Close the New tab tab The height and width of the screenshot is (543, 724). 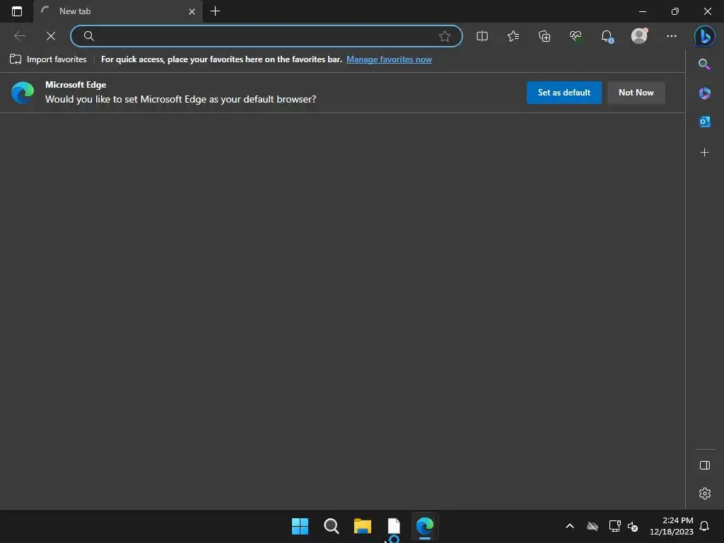coord(192,11)
